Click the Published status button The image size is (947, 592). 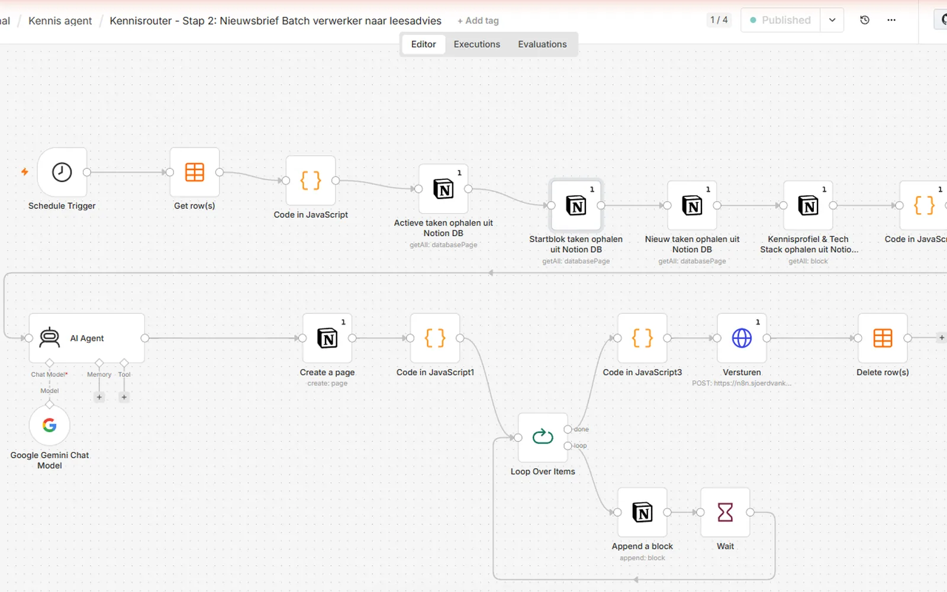781,20
